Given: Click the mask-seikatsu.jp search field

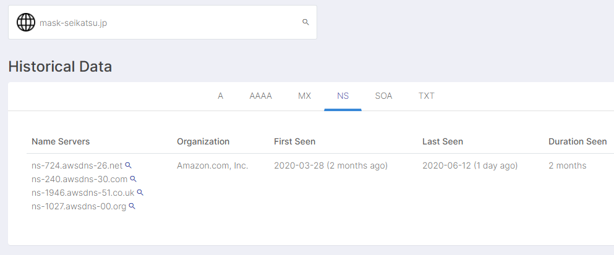Looking at the screenshot, I should pos(167,23).
